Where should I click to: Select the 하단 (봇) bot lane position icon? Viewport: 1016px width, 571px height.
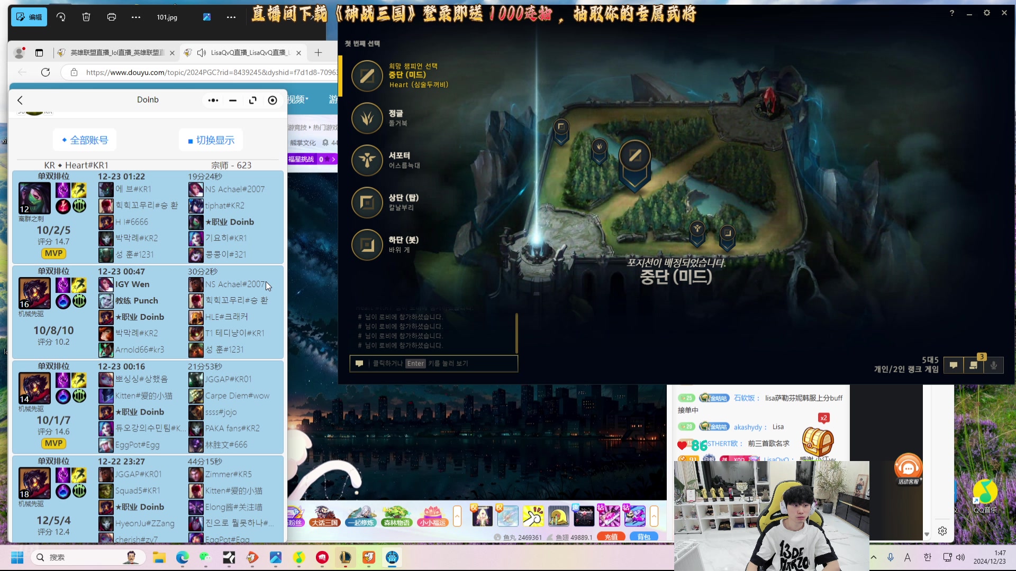point(367,245)
